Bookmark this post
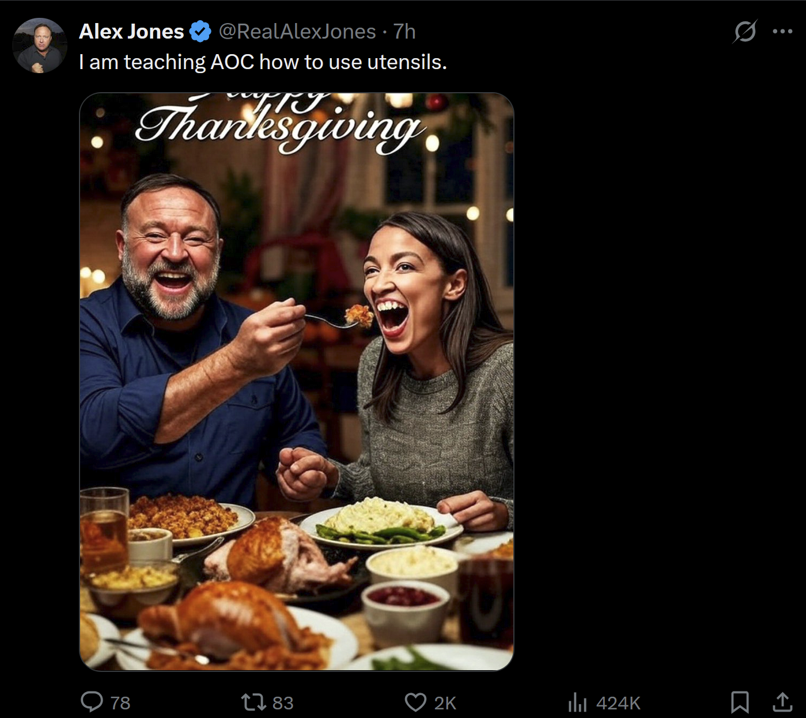806x718 pixels. tap(740, 702)
